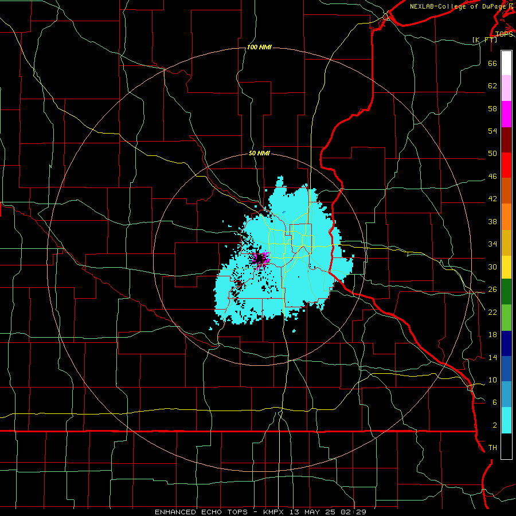Click legend value "22"

pyautogui.click(x=492, y=312)
